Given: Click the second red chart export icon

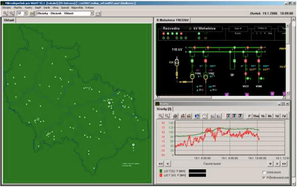Looking at the screenshot, I should (x=189, y=116).
